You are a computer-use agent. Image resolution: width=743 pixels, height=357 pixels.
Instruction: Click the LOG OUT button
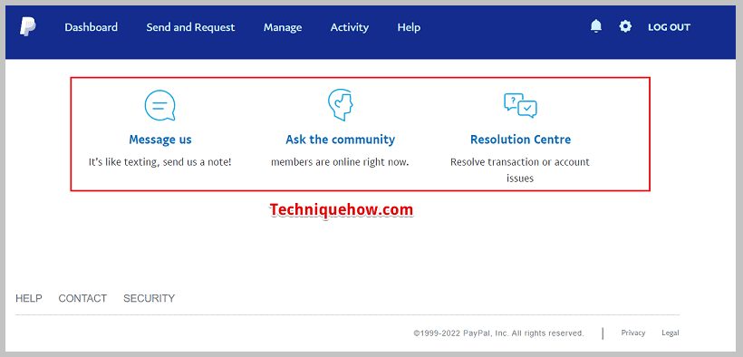tap(669, 27)
